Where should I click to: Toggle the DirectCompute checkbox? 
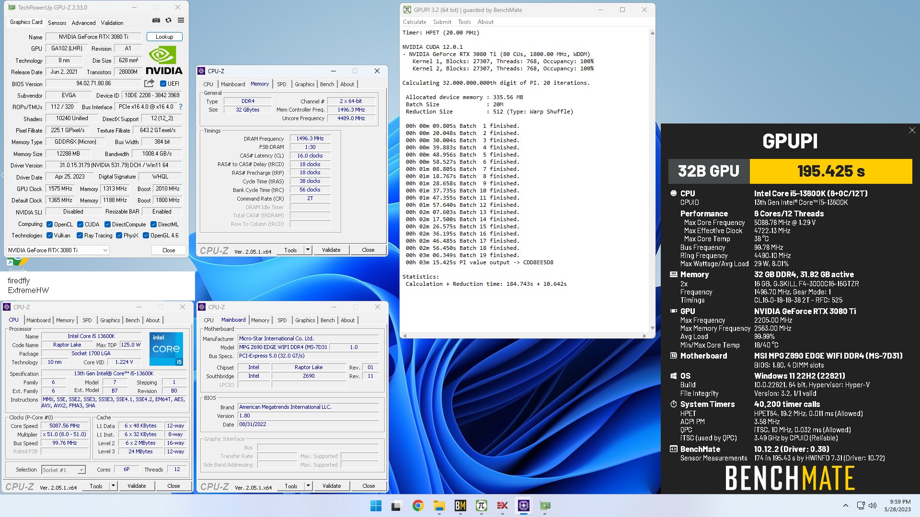(107, 224)
